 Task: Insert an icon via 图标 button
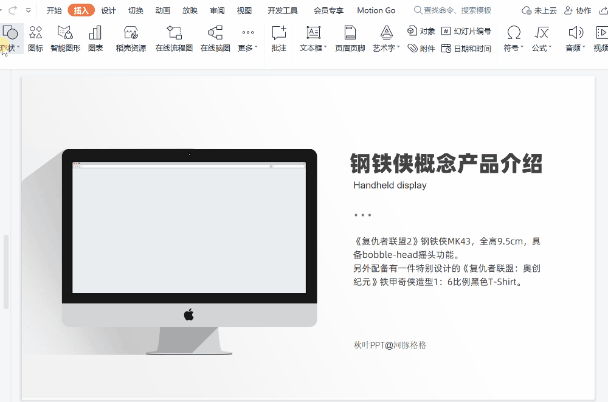(x=35, y=38)
